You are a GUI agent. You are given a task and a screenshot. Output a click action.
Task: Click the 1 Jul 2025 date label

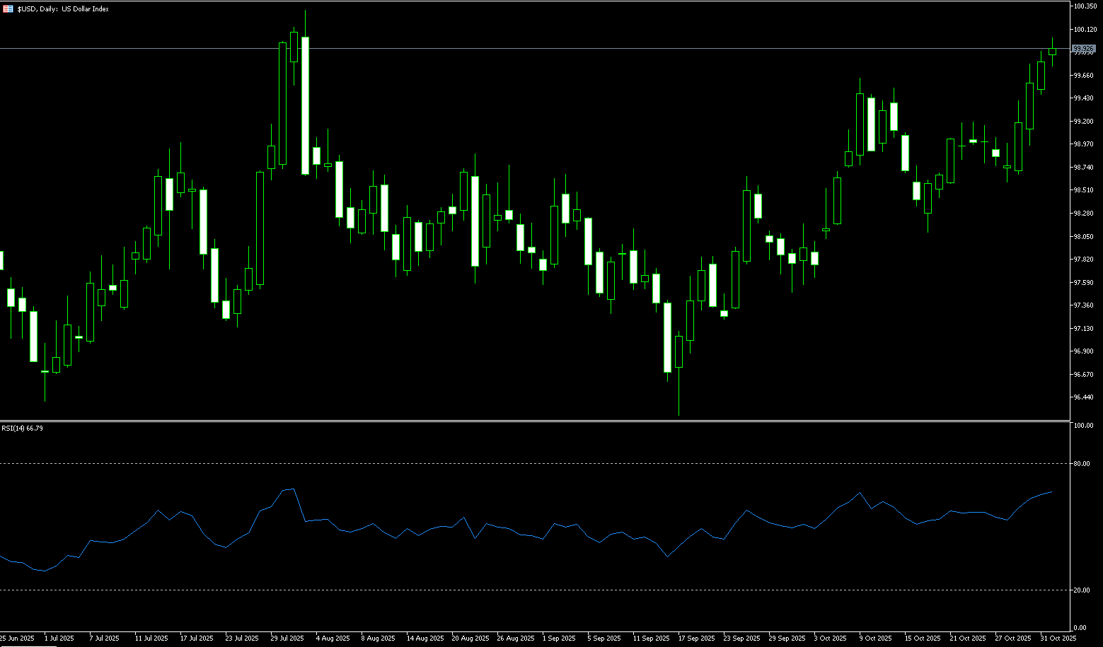pos(59,639)
